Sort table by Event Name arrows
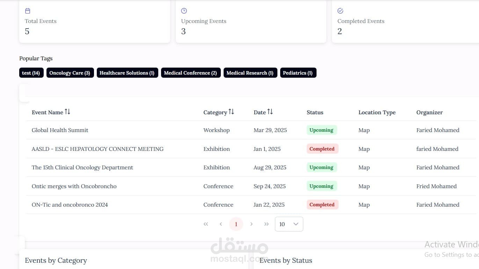The width and height of the screenshot is (479, 269). 67,112
